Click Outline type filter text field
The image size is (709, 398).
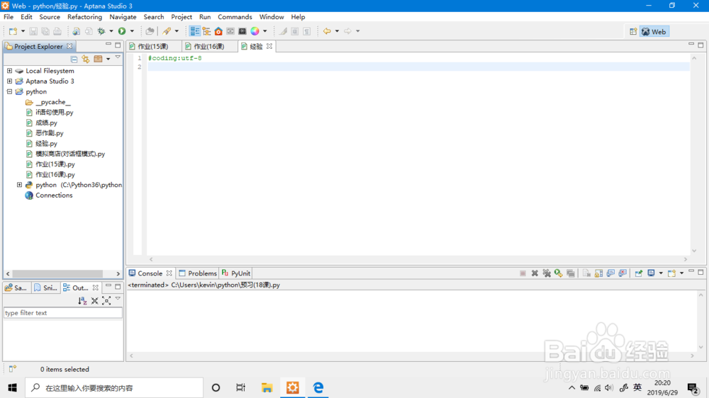[63, 312]
